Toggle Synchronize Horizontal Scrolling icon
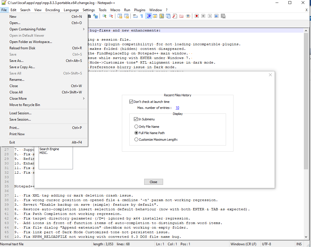Screen dimensions: 311x247 click(126, 16)
